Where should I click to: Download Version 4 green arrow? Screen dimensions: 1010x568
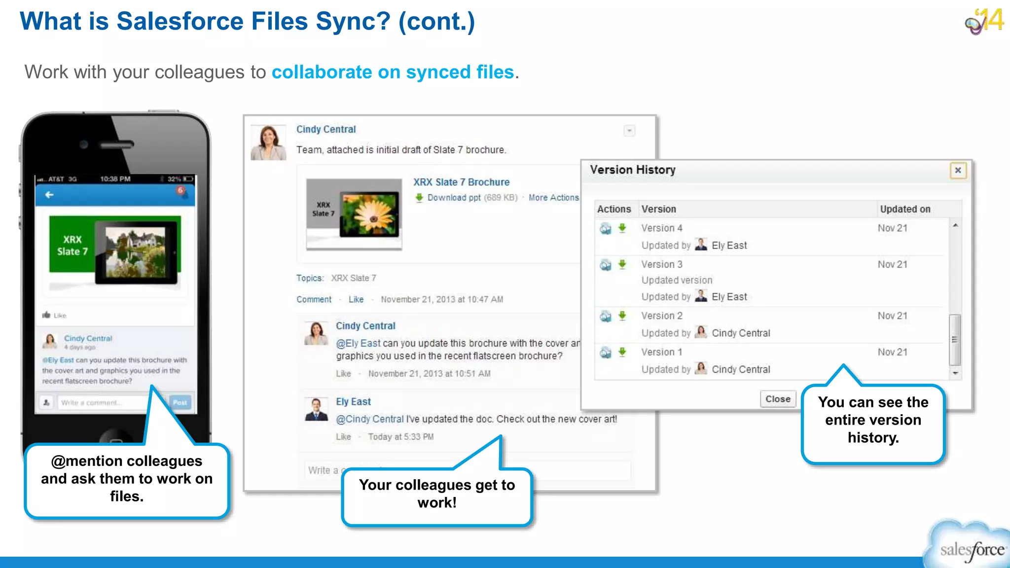[622, 228]
